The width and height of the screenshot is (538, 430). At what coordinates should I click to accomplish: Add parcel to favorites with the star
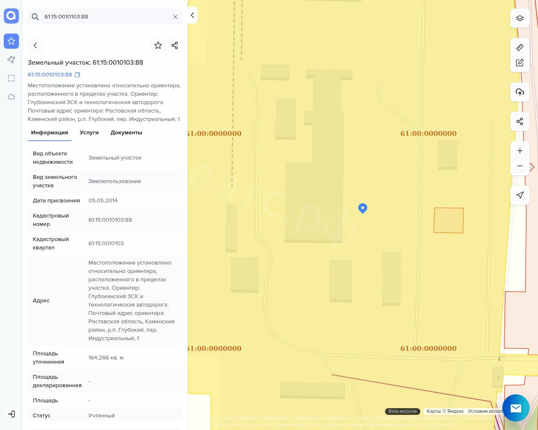click(158, 45)
